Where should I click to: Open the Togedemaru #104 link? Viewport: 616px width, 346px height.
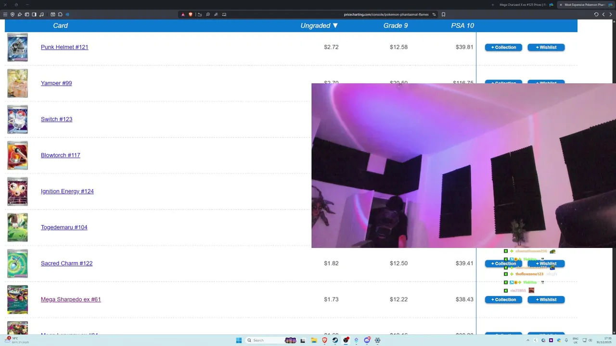tap(64, 227)
